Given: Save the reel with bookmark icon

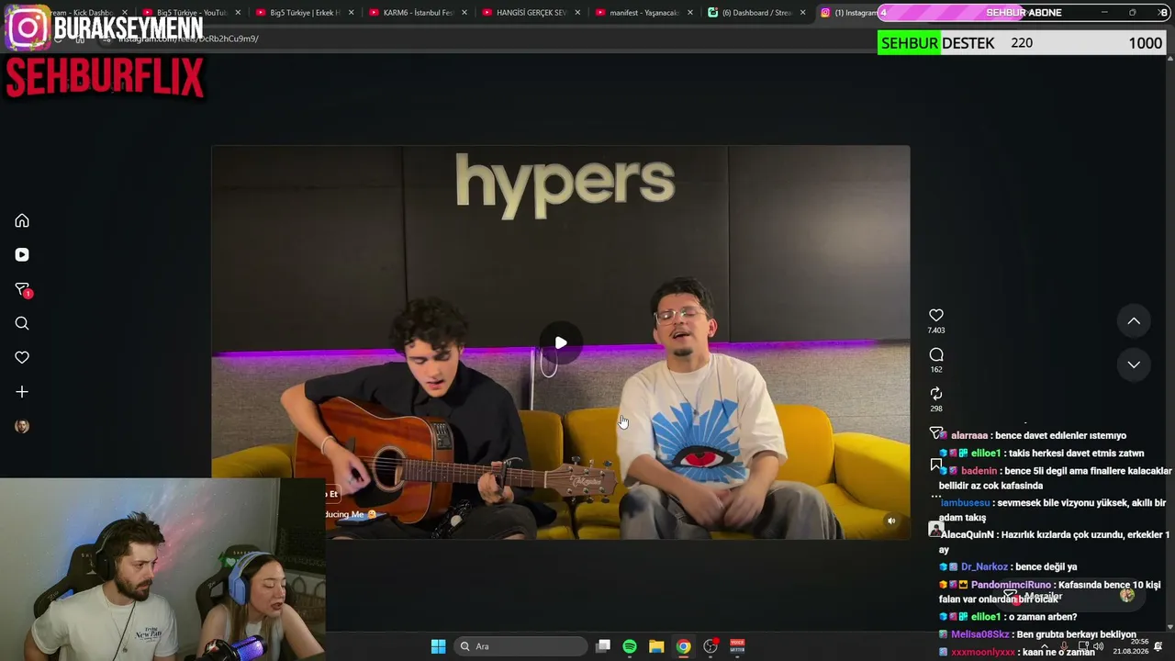Looking at the screenshot, I should [936, 465].
